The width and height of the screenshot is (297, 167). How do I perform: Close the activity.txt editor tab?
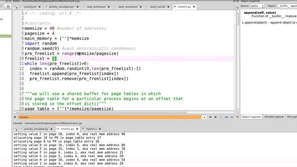(x=39, y=7)
